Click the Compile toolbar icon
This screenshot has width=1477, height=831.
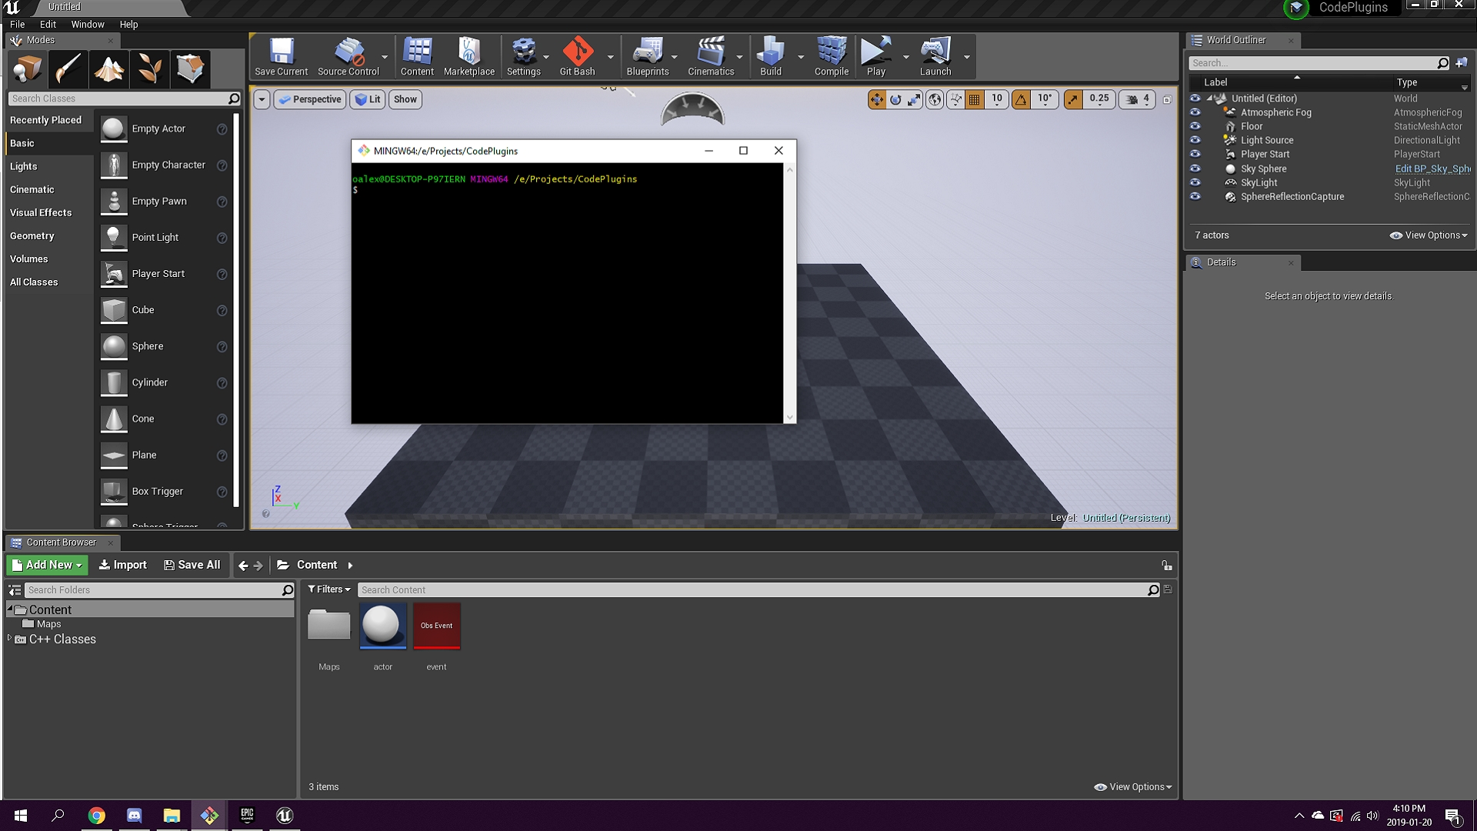pyautogui.click(x=831, y=56)
